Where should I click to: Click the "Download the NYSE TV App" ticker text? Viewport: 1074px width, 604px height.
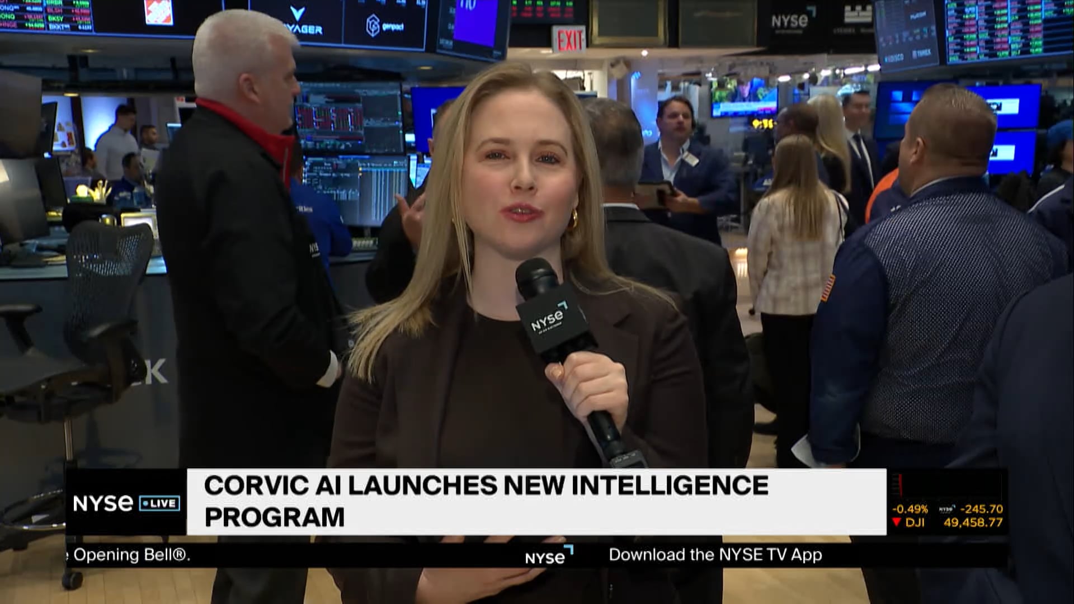pyautogui.click(x=715, y=555)
